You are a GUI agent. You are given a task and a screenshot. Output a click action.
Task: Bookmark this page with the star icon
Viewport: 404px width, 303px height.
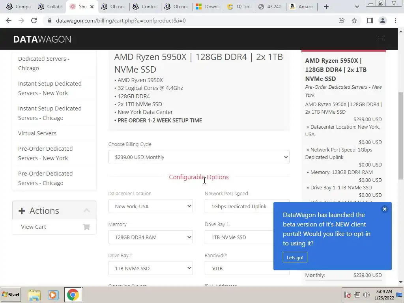(x=354, y=21)
